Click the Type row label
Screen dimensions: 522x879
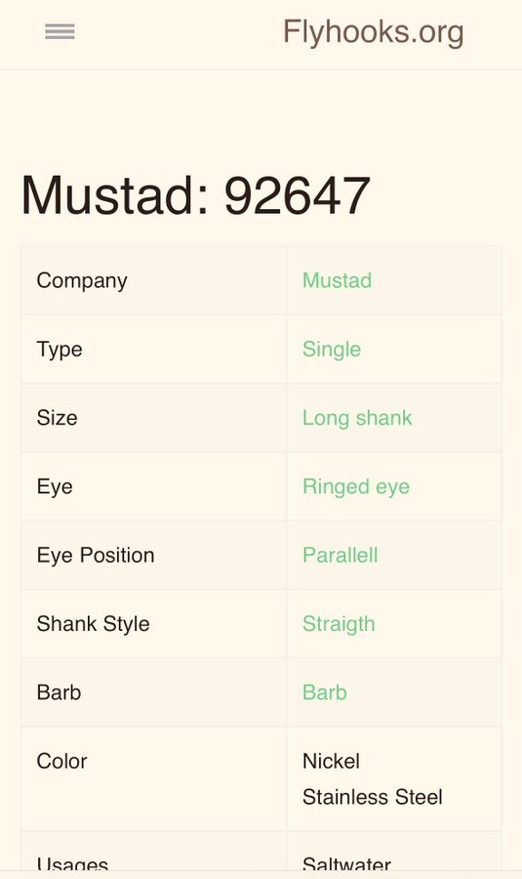click(60, 350)
